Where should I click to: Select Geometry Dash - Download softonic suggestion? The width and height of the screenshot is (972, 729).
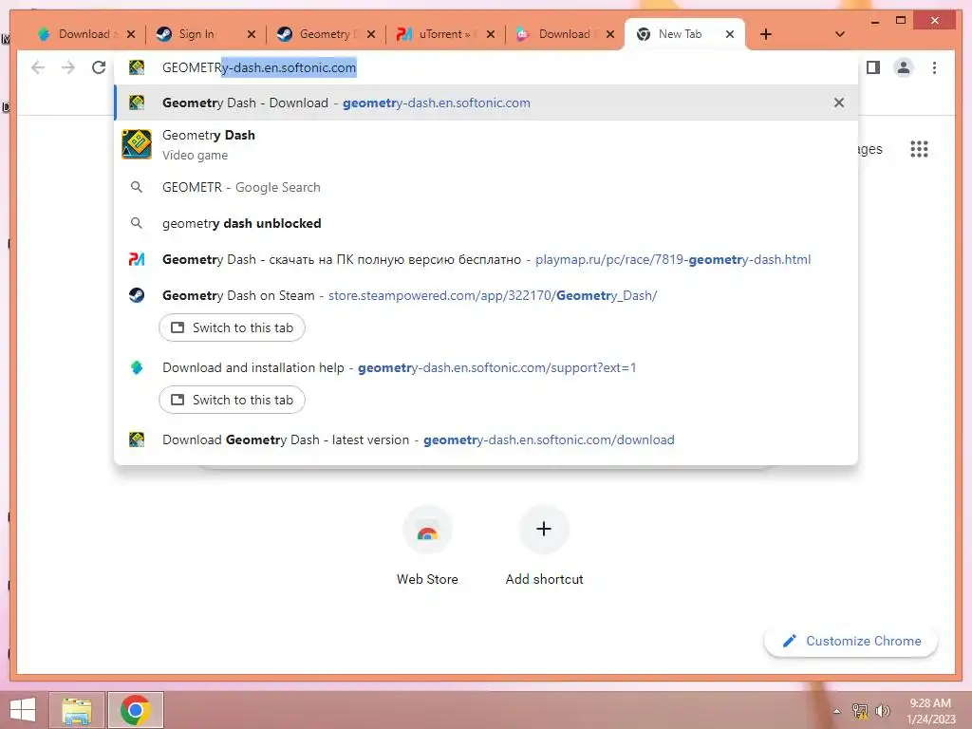[x=486, y=103]
